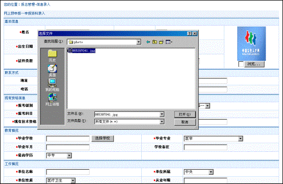The image size is (283, 184).
Task: Select file 865397041.jpg in the list
Action: pos(81,51)
